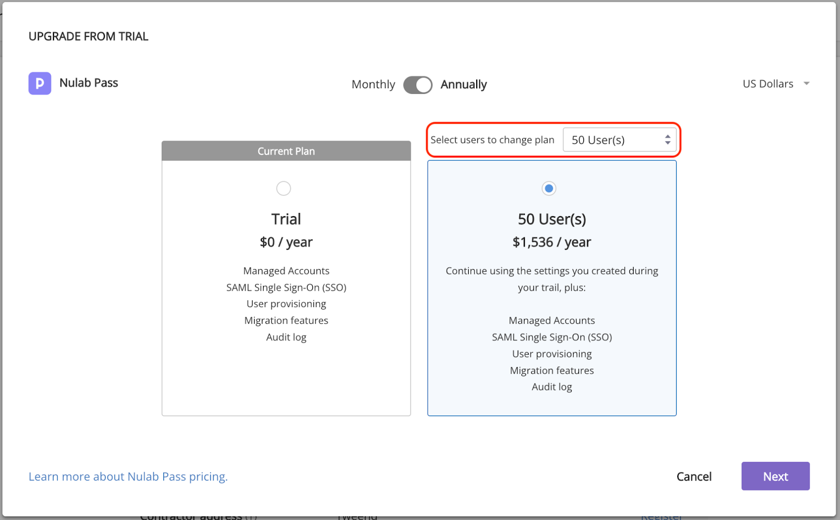Click the 50 User(s) plan card heading

click(552, 219)
